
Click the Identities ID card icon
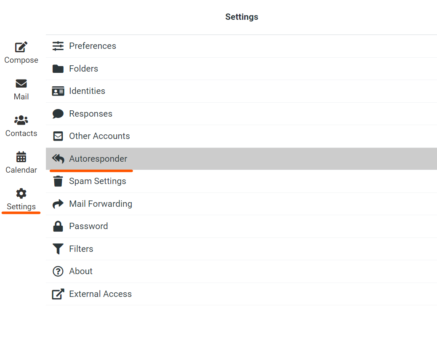[58, 91]
